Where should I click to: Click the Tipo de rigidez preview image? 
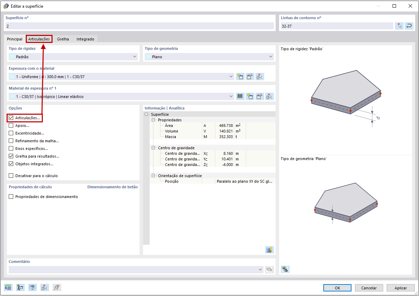click(346, 98)
